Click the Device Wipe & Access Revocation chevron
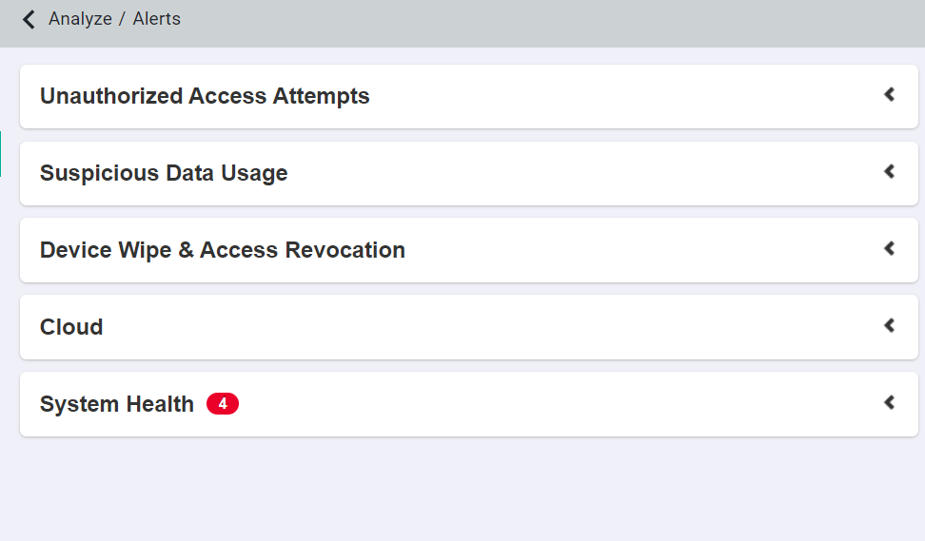925x541 pixels. pos(889,248)
